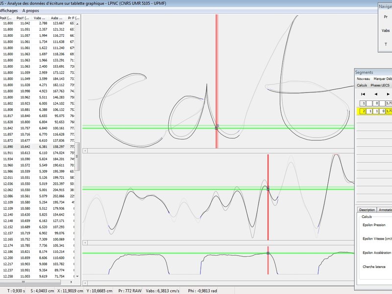This screenshot has width=392, height=294.
Task: Jump to first segment with skip-back arrow
Action: (363, 94)
